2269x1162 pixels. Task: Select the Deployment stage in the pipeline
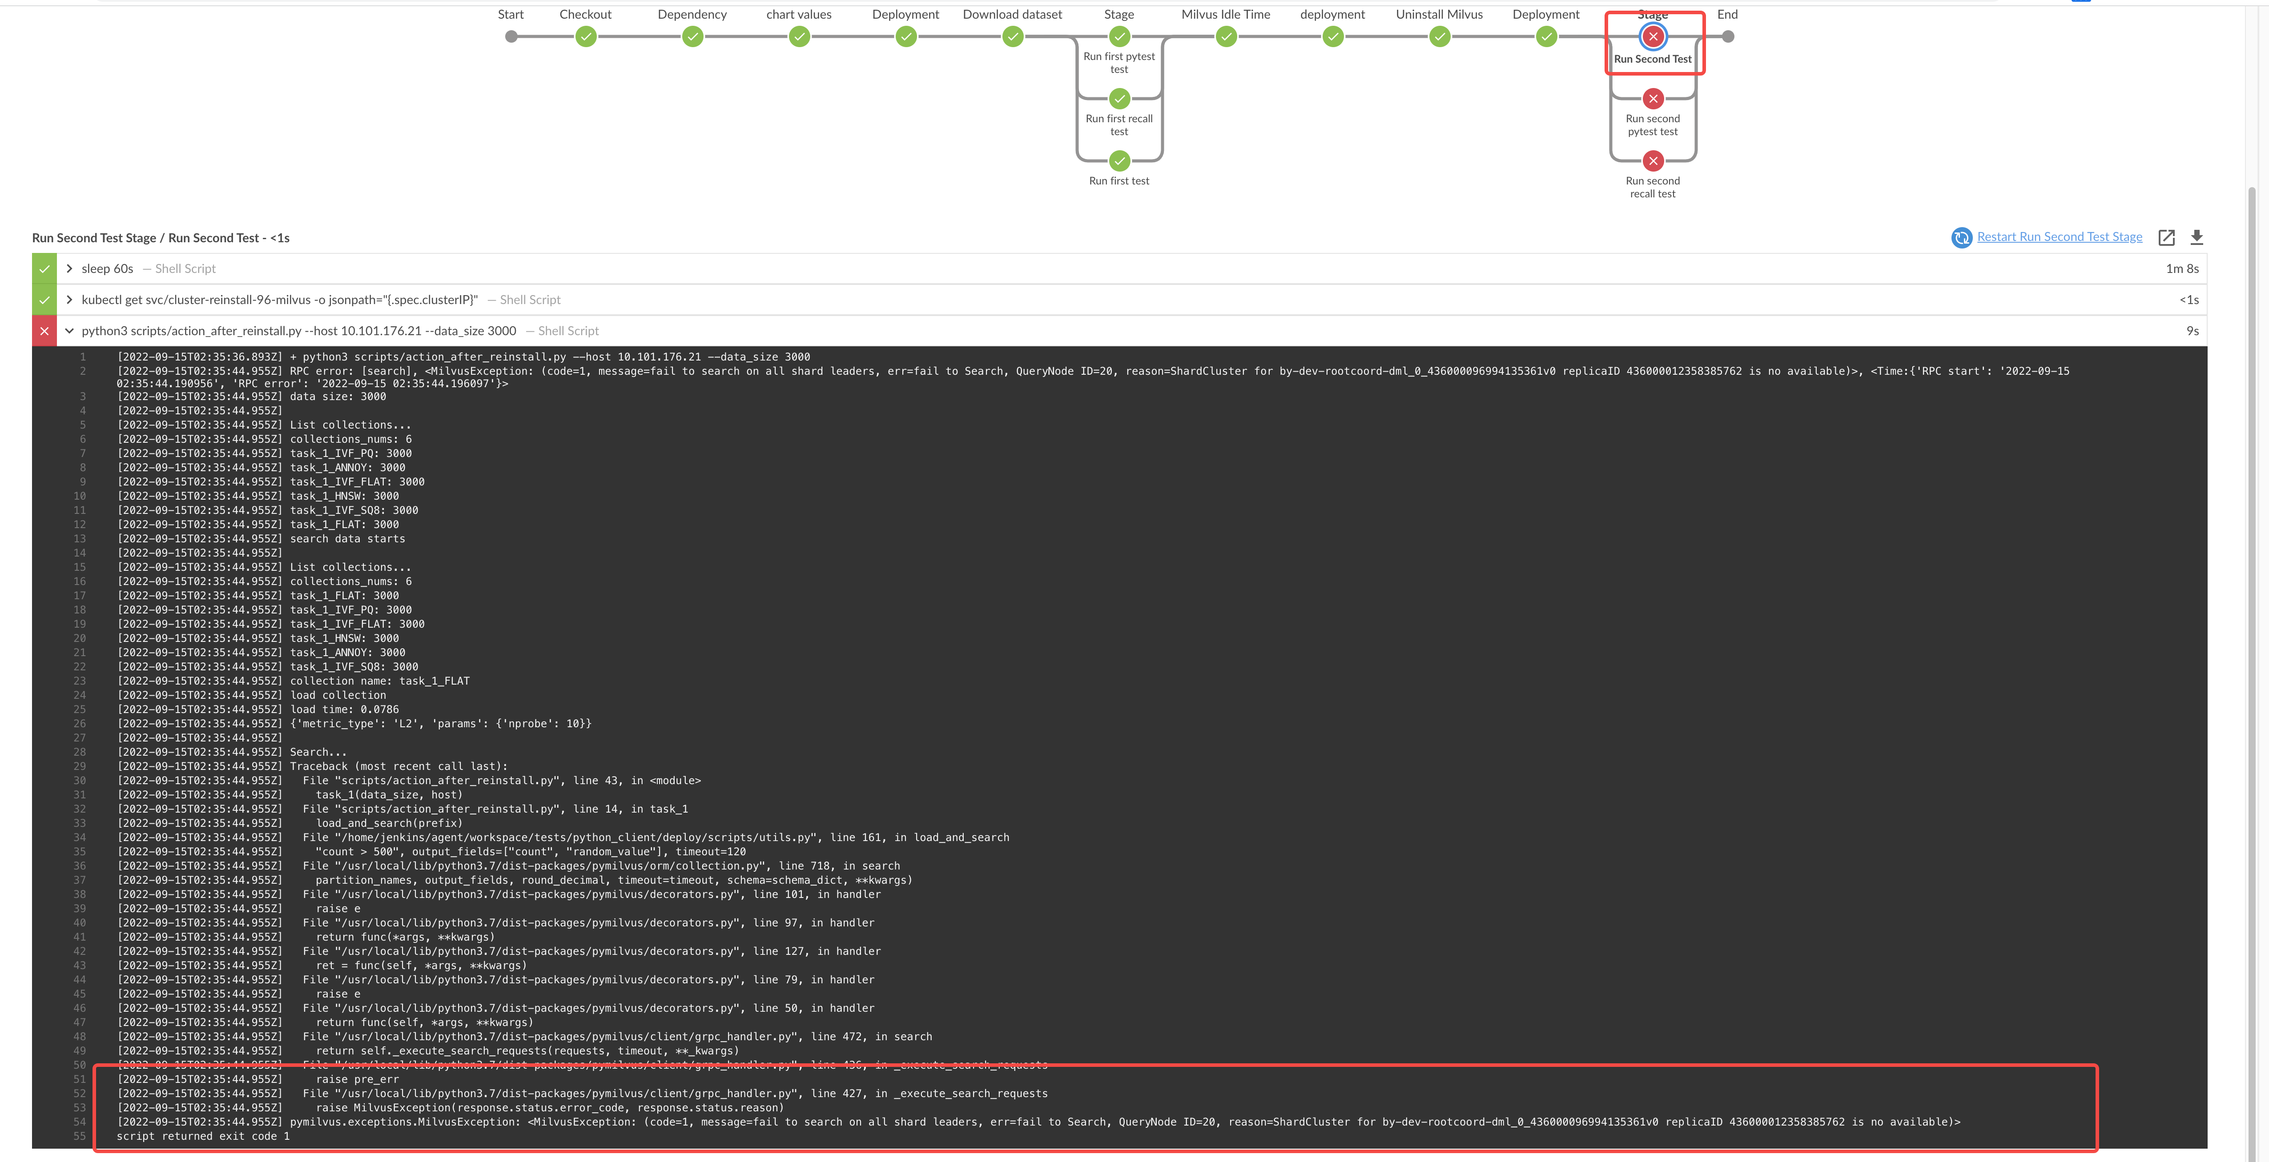[x=905, y=36]
